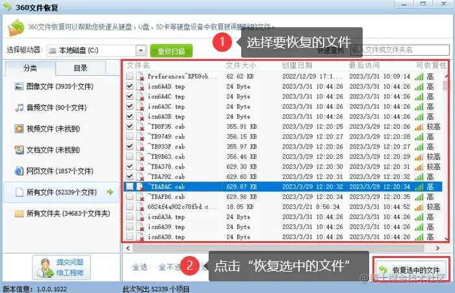Click the engineer avatar icon in 提交问题

click(45, 267)
